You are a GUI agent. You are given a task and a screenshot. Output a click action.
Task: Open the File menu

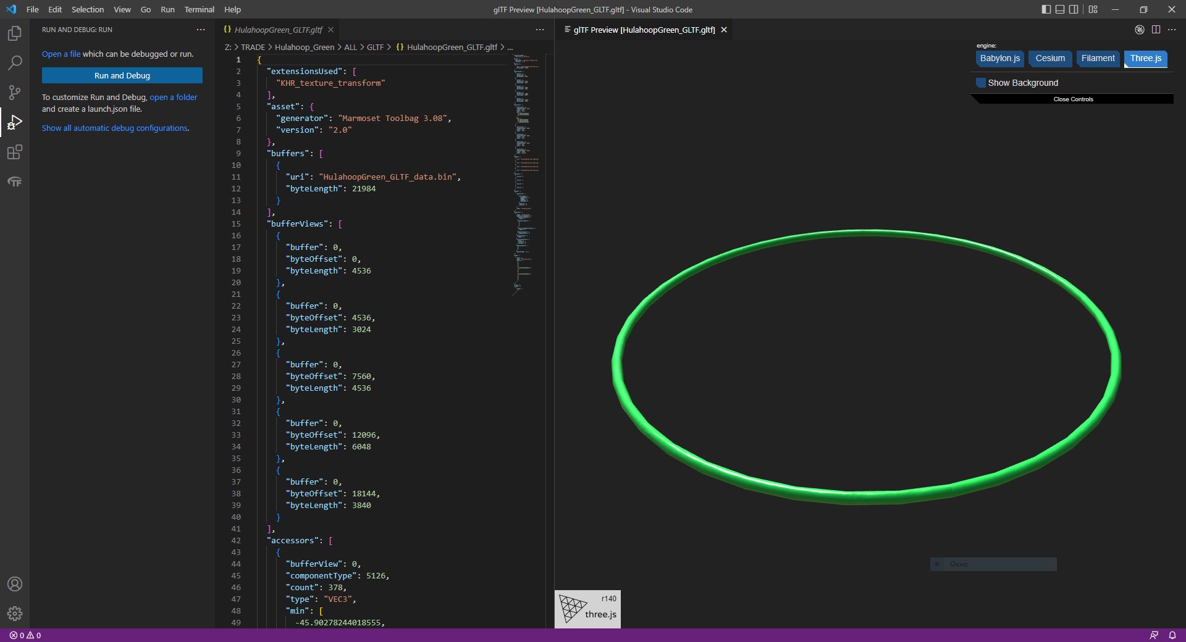33,9
